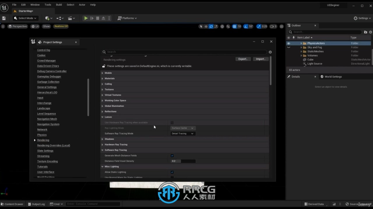Image resolution: width=373 pixels, height=209 pixels.
Task: Expand the Sky and Fog folder in the Outliner
Action: point(301,47)
